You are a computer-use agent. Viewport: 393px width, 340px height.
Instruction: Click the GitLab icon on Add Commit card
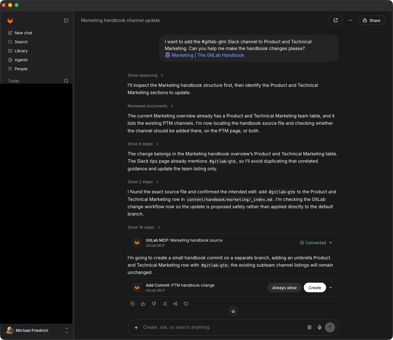pyautogui.click(x=137, y=287)
